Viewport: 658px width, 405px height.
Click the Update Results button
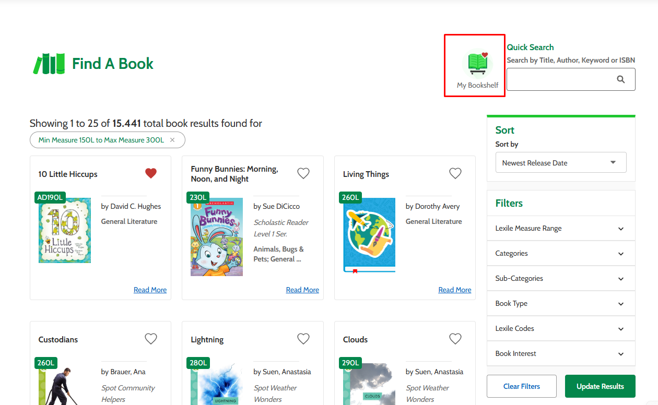coord(600,386)
